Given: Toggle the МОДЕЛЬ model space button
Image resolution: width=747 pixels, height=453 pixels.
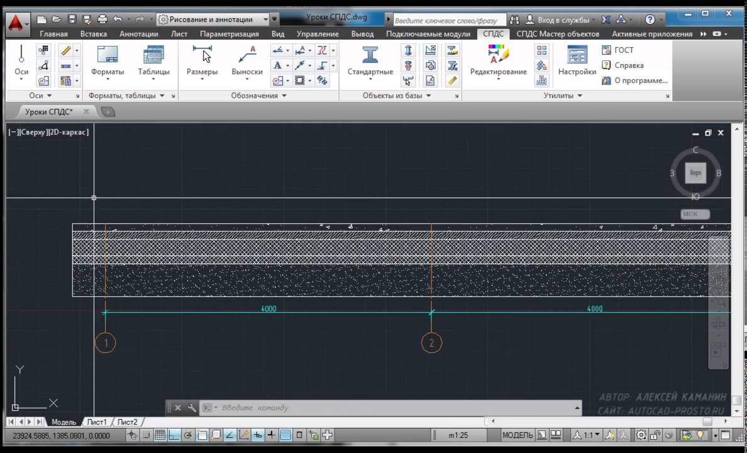Looking at the screenshot, I should pyautogui.click(x=517, y=435).
